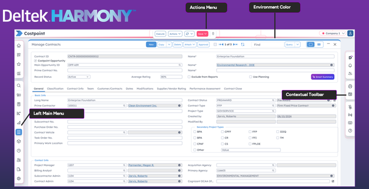This screenshot has width=369, height=189.
Task: Open the clock history icon in sidebar
Action: (x=18, y=151)
